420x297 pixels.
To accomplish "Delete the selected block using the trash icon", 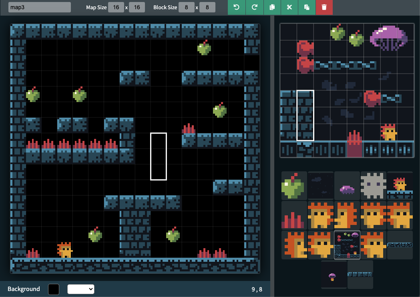I will click(x=324, y=7).
